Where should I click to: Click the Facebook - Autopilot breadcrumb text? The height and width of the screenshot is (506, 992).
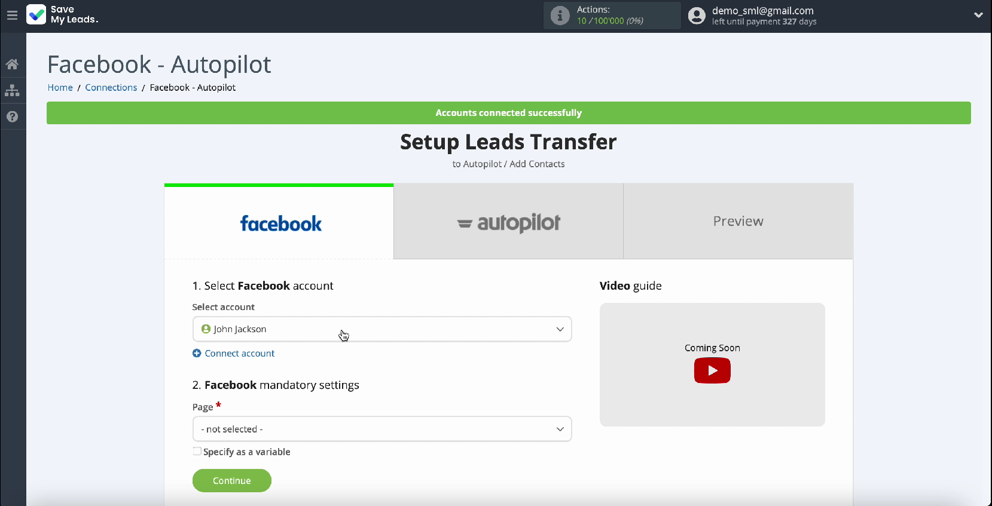pos(193,87)
